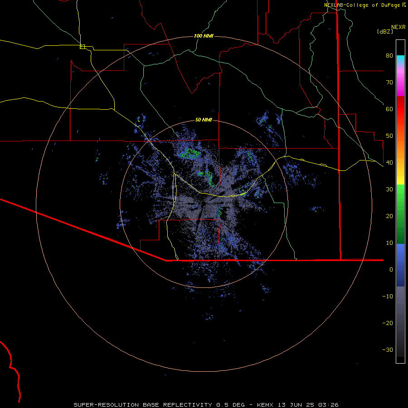Click the 40 value on the dBZ scale

(389, 163)
